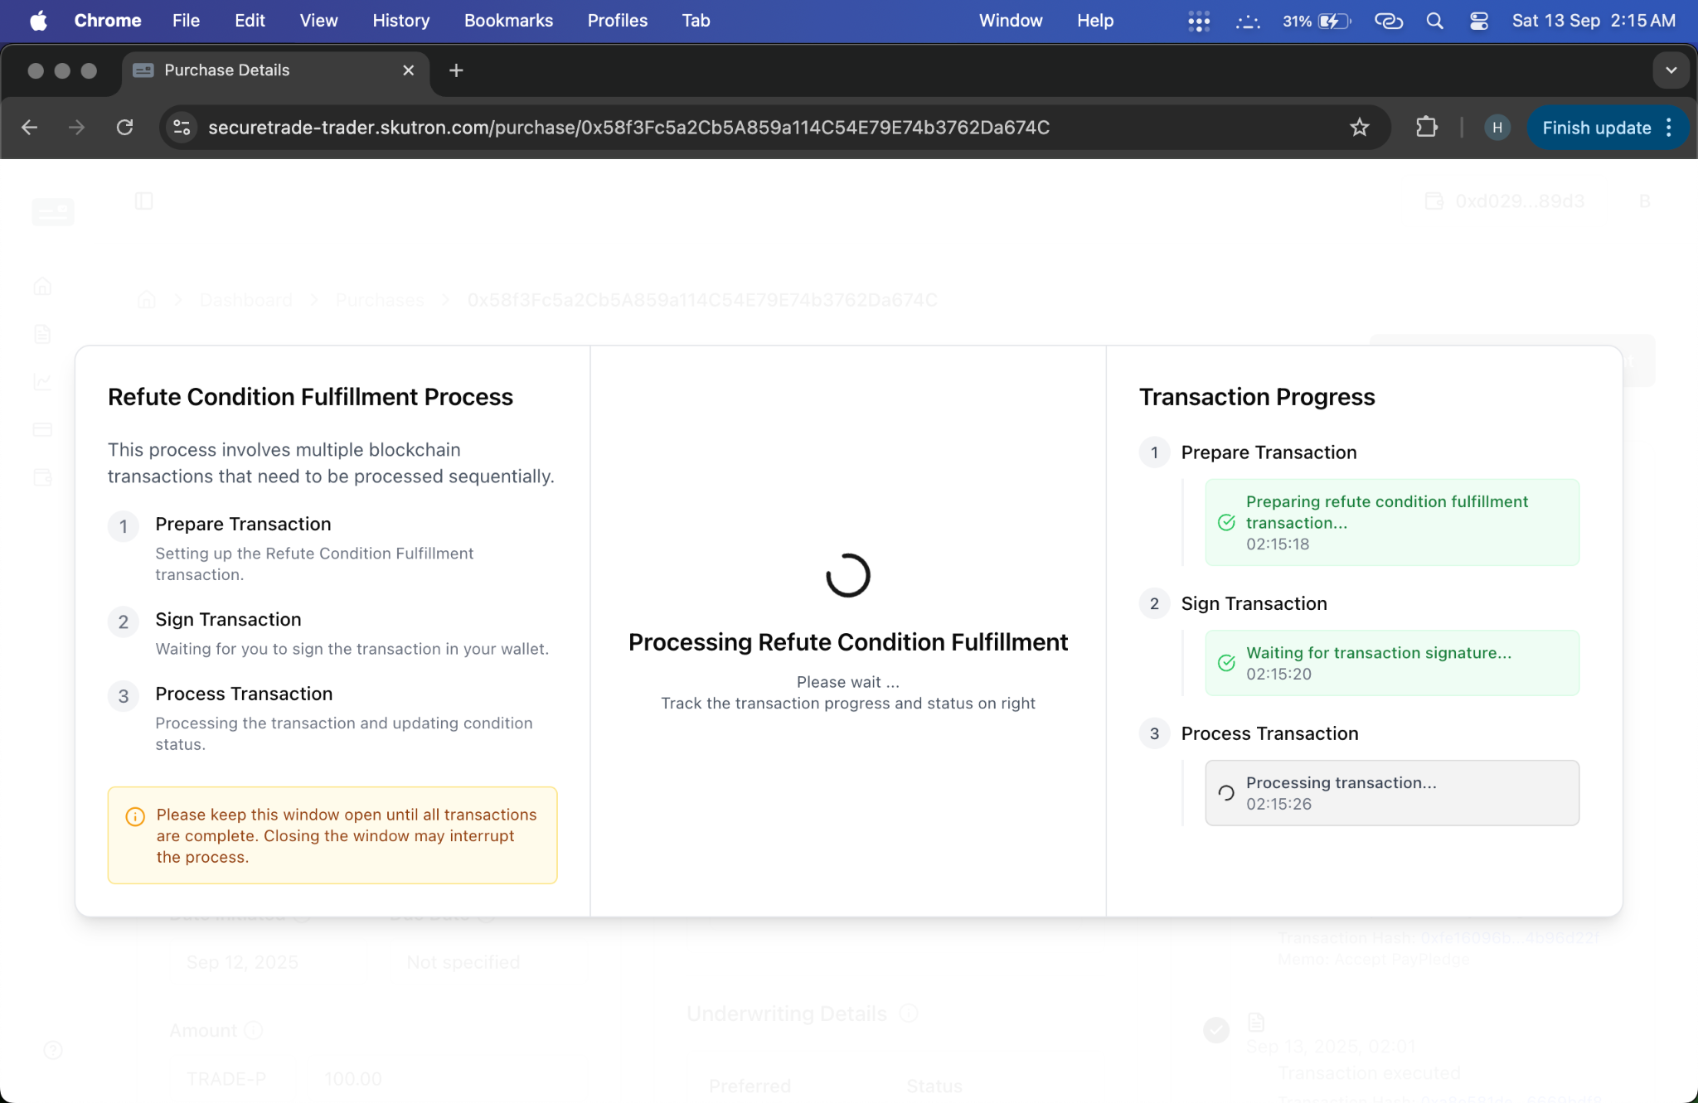Expand the tab search dropdown arrow
The height and width of the screenshot is (1103, 1698).
(x=1671, y=70)
